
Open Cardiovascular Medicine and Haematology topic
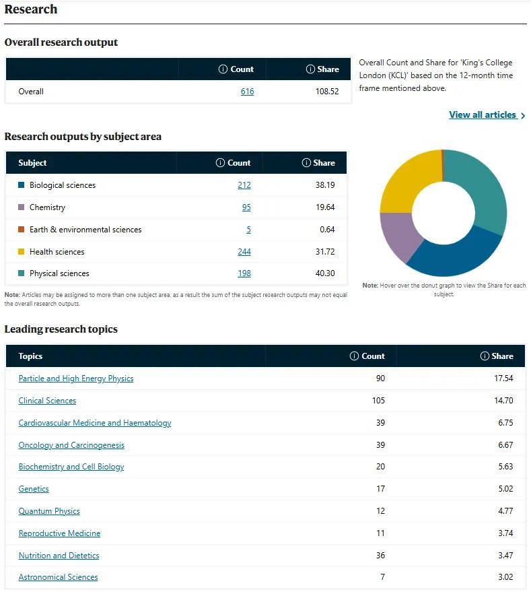click(95, 423)
